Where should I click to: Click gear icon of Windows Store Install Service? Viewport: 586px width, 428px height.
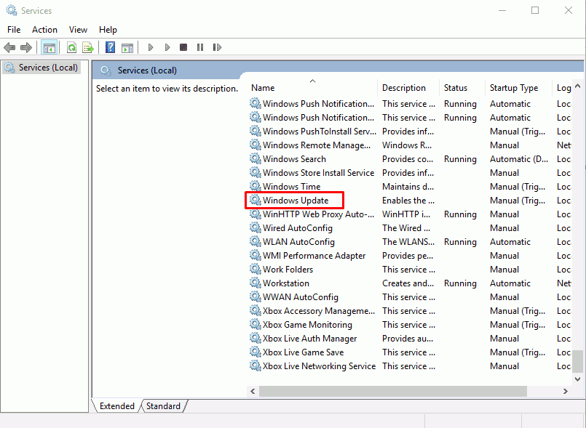coord(256,172)
